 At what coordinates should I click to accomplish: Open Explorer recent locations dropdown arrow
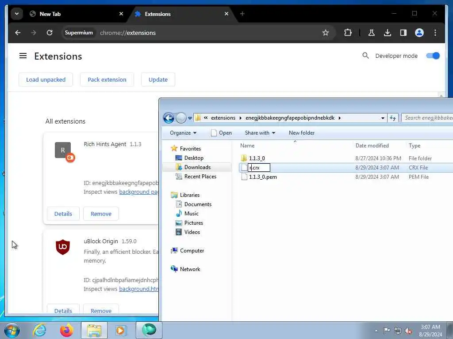click(190, 118)
